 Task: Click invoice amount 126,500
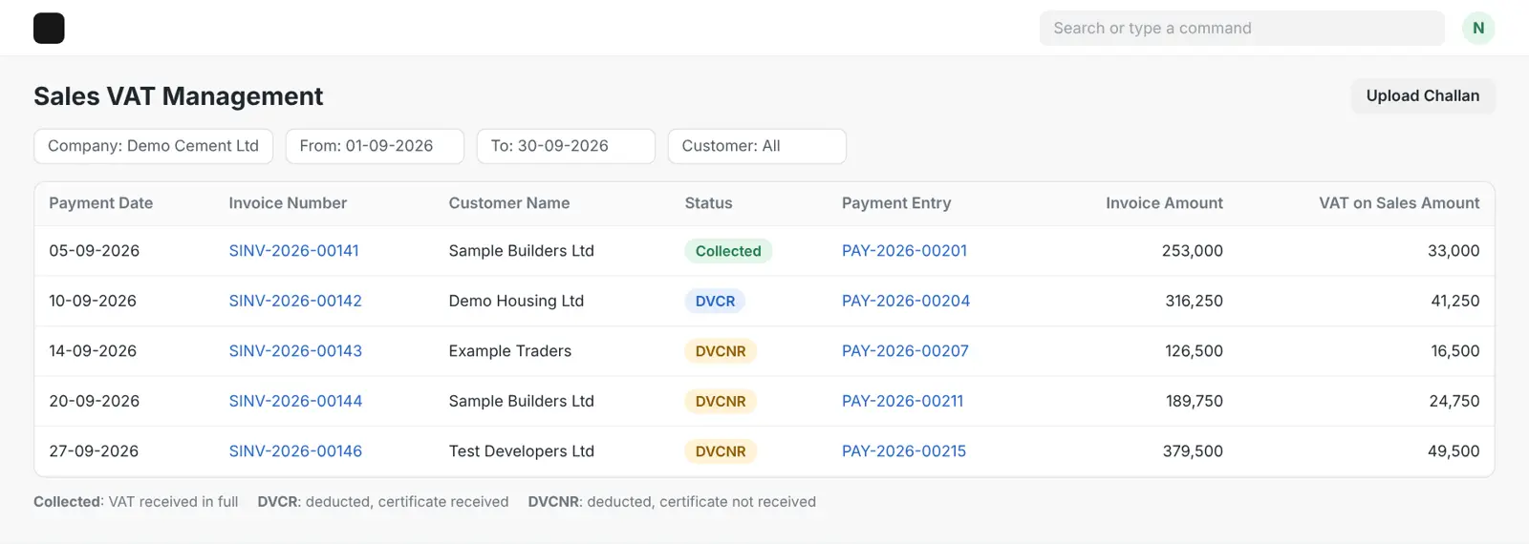[x=1195, y=351]
